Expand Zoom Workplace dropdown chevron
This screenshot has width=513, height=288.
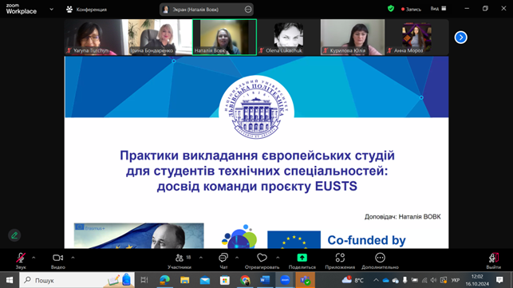51,9
